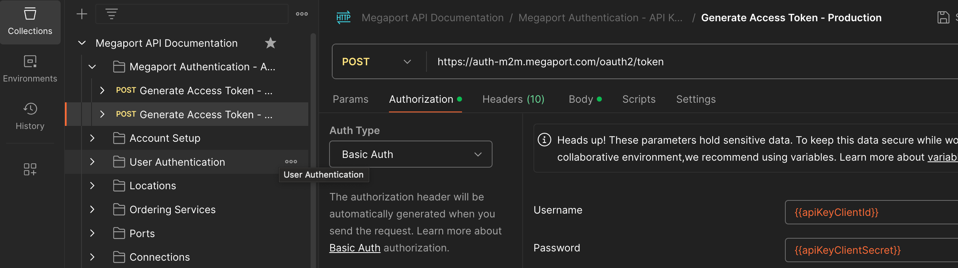The image size is (958, 268).
Task: Expand the Connections folder
Action: click(x=92, y=257)
